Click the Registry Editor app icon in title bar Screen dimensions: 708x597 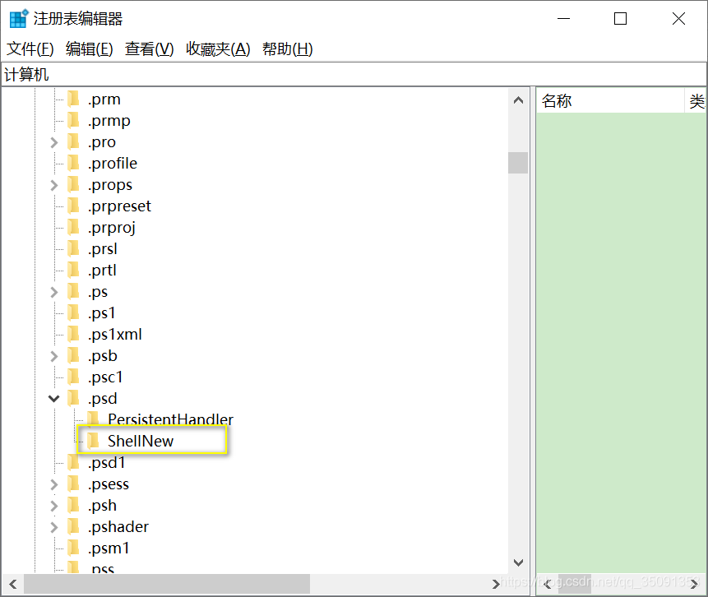point(18,19)
